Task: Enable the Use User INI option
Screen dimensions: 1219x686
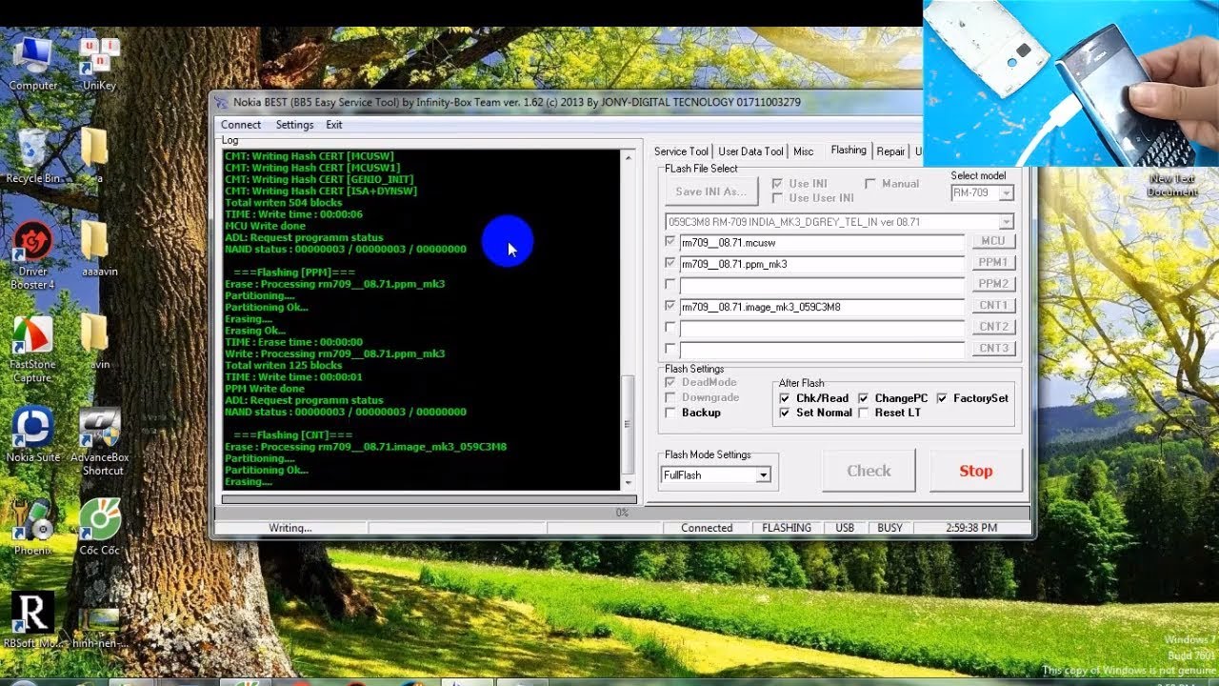Action: click(777, 197)
